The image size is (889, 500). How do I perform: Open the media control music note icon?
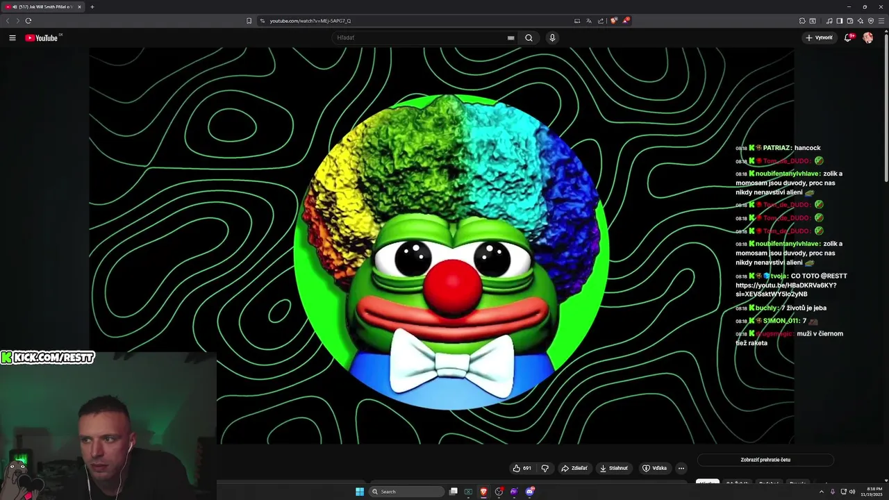829,21
